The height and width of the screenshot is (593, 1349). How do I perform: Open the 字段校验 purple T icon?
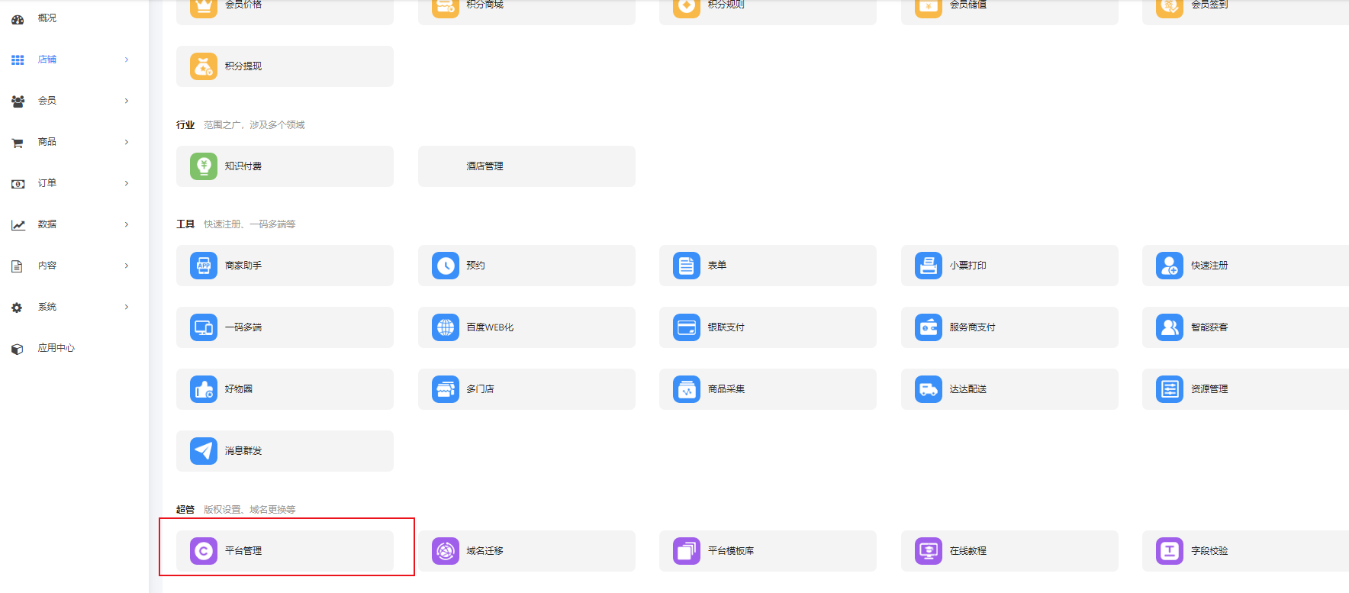coord(1170,551)
